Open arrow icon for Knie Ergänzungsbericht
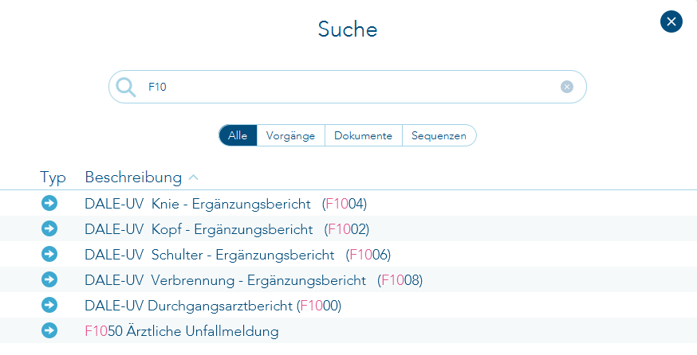The width and height of the screenshot is (697, 355). point(49,204)
